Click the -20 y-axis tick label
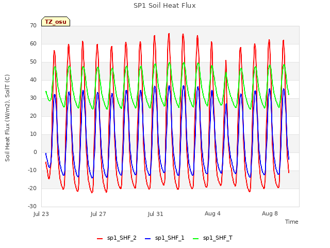Viewport: 330px width, 248px height. pyautogui.click(x=32, y=188)
